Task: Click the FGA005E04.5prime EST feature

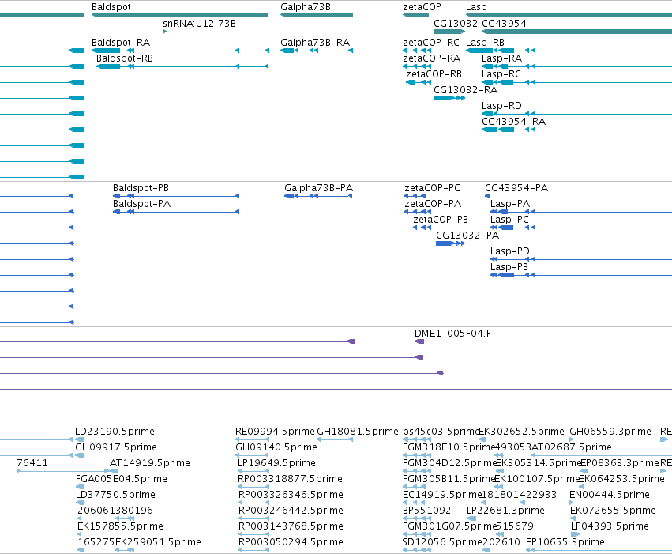Action: tap(80, 487)
